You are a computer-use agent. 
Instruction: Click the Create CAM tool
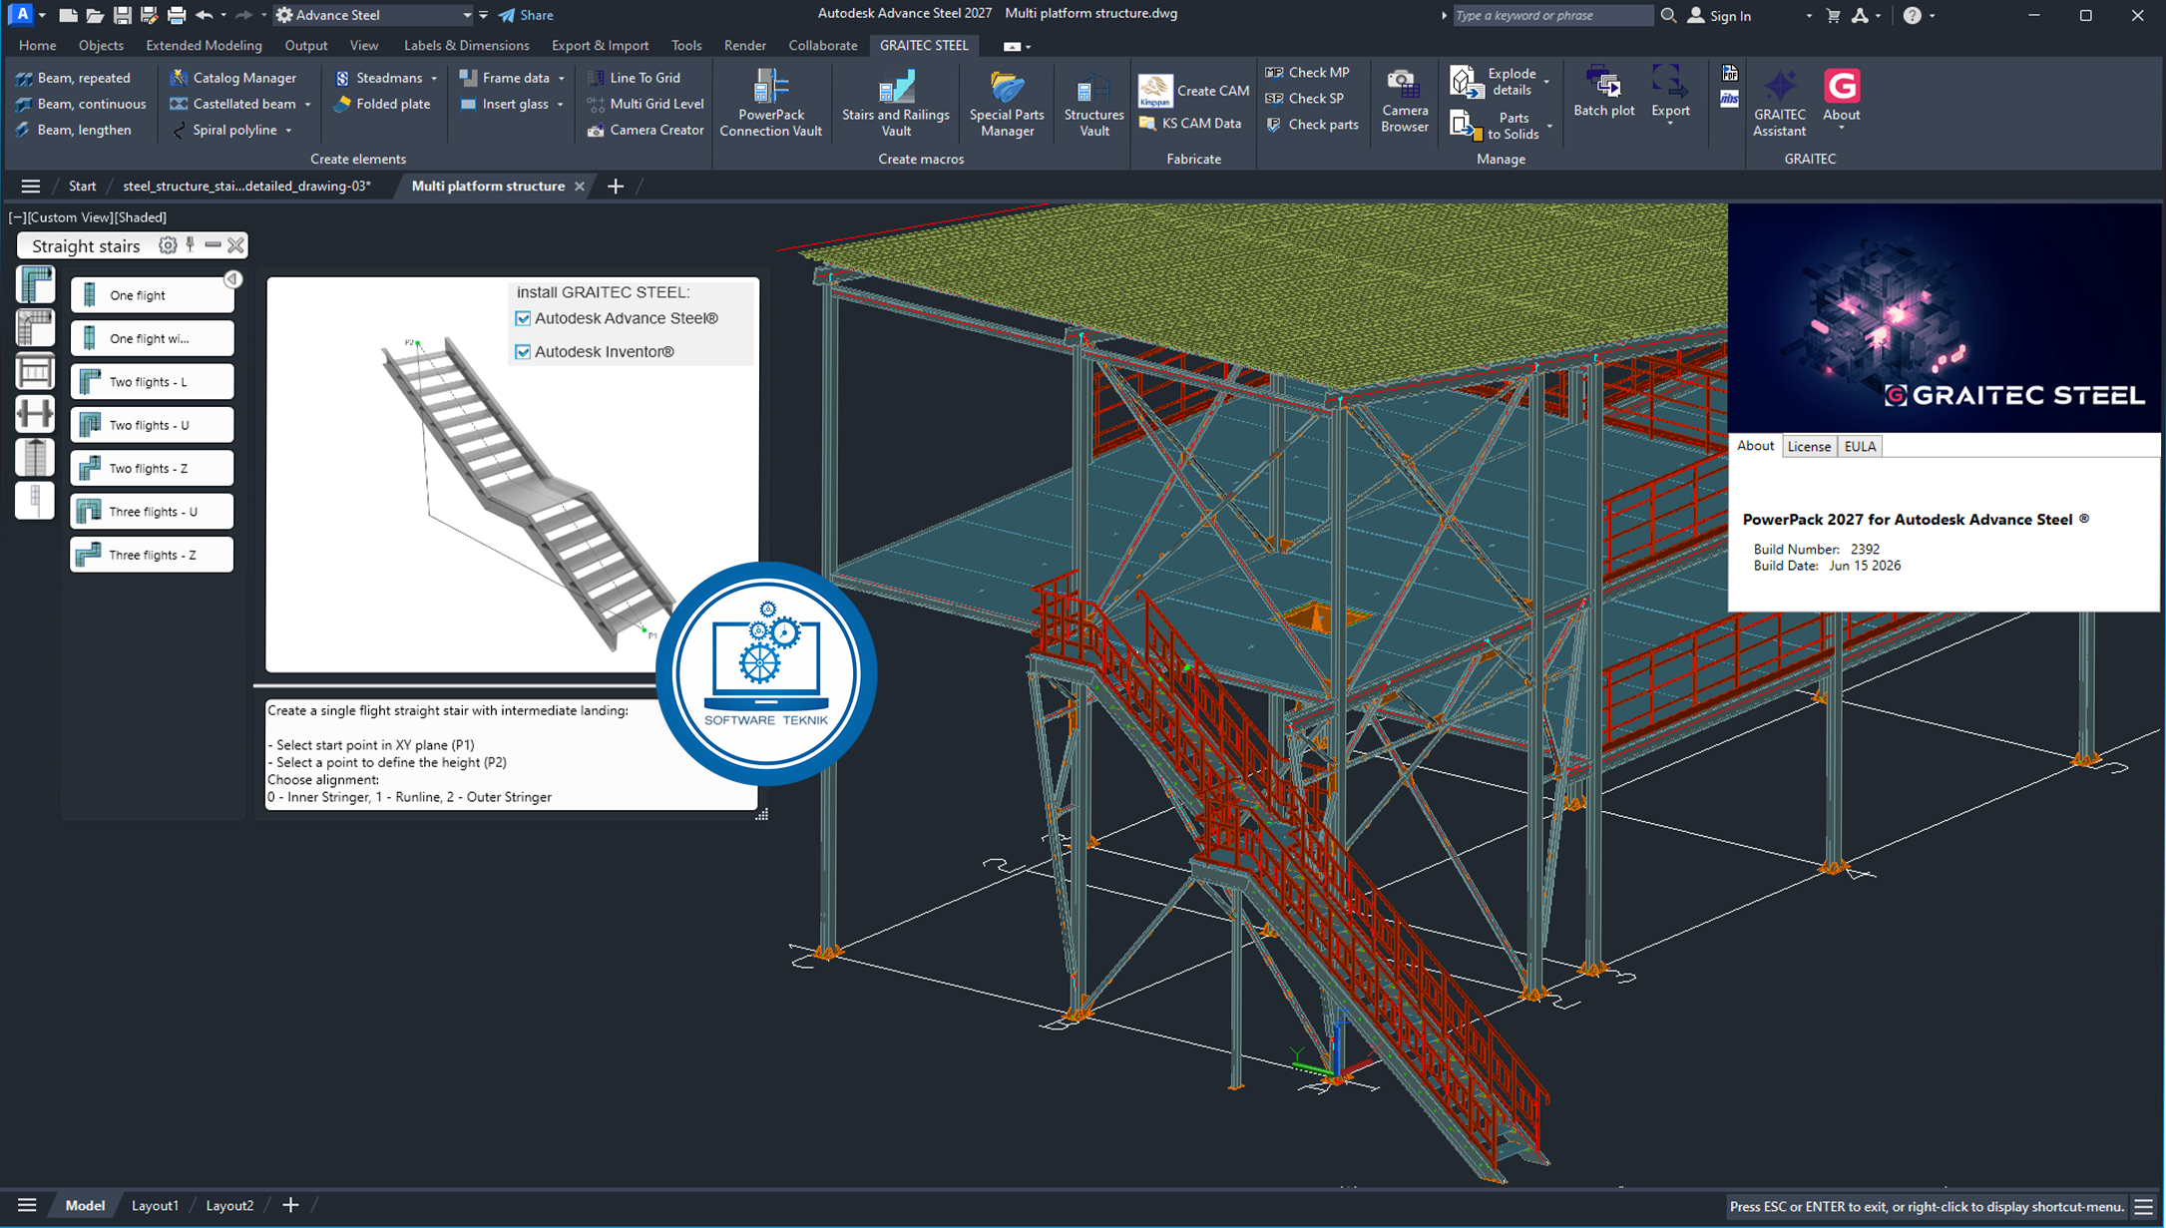click(1194, 90)
